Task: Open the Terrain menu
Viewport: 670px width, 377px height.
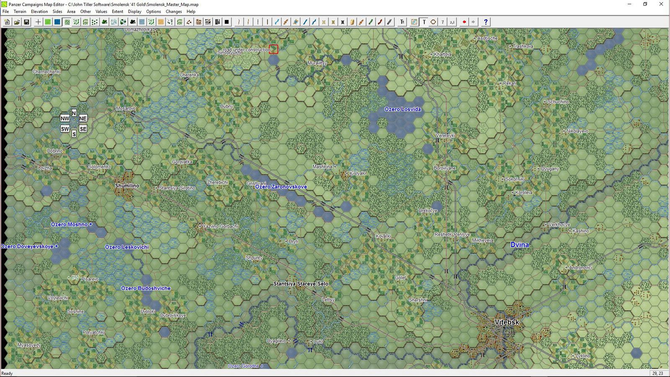Action: pos(20,11)
